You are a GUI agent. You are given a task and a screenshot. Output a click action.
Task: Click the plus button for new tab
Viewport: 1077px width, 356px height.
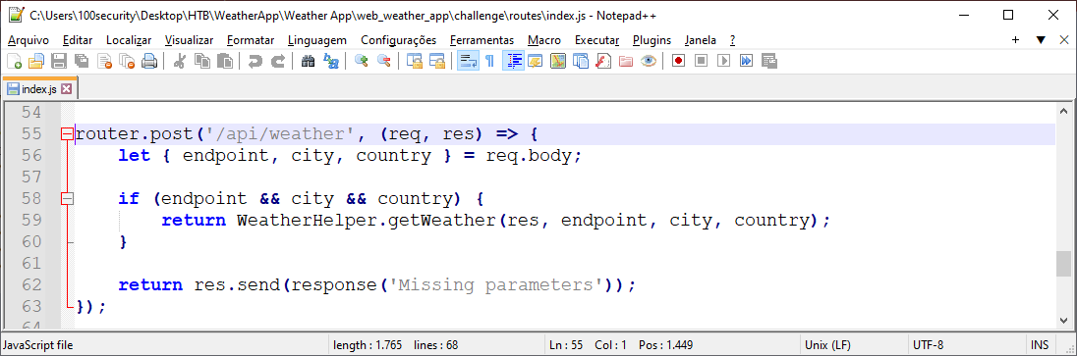1015,40
